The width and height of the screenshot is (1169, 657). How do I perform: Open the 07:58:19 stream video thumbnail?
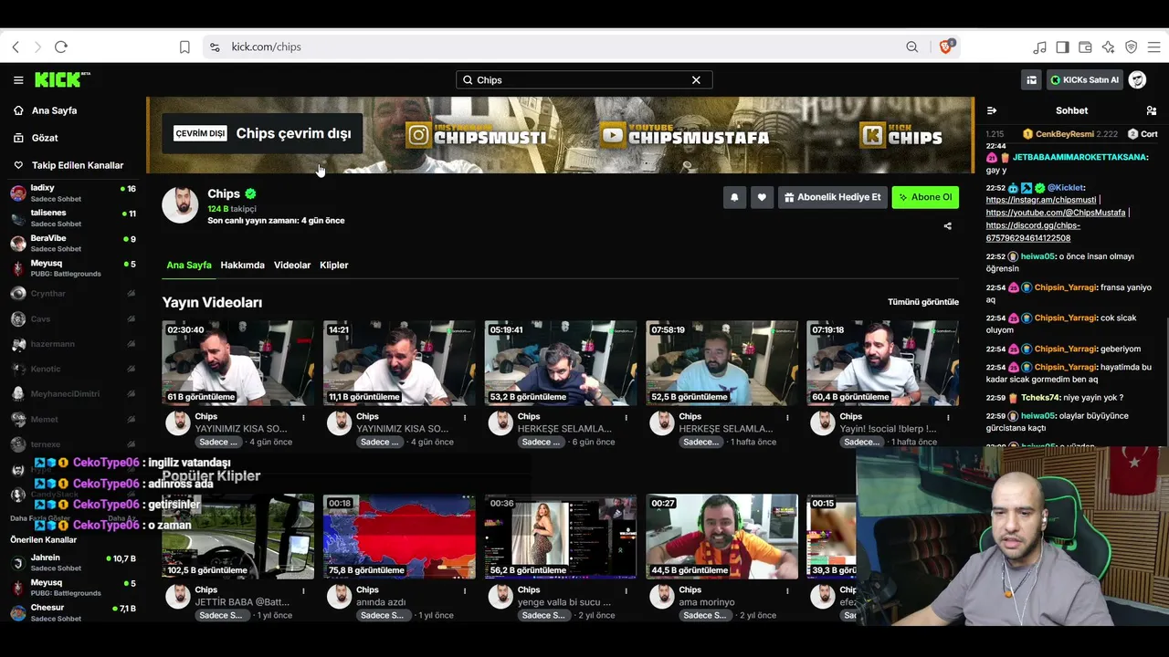click(721, 362)
